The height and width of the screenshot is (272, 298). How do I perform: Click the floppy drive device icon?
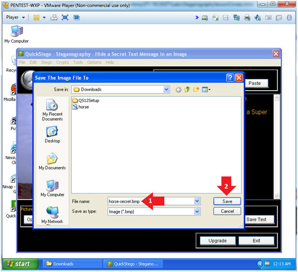click(225, 18)
